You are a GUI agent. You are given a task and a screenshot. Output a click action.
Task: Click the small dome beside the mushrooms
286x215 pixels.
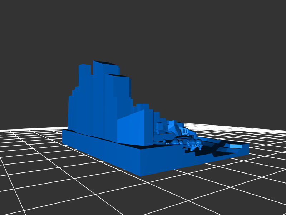[175, 142]
